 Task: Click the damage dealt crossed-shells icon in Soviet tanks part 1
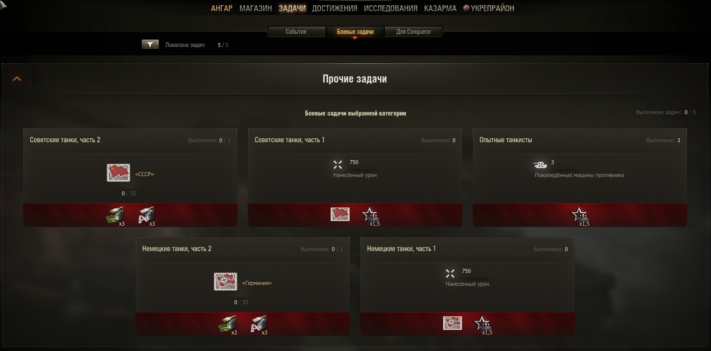(x=338, y=165)
